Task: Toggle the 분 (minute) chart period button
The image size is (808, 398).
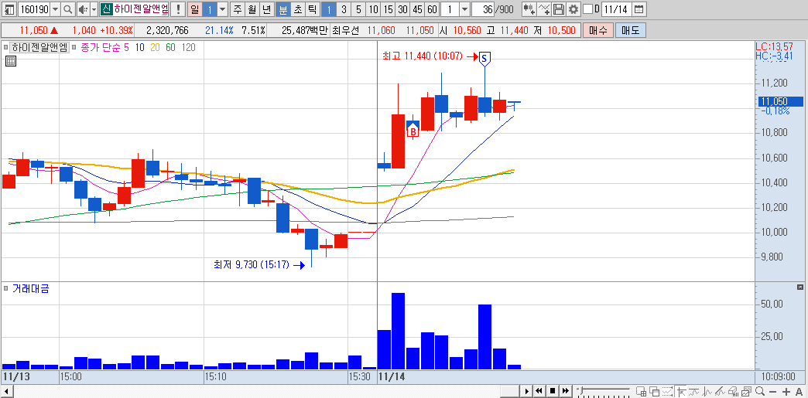Action: tap(283, 9)
